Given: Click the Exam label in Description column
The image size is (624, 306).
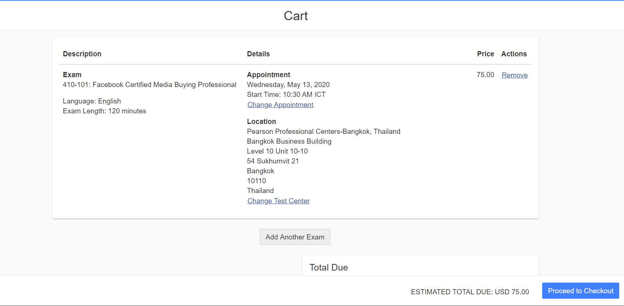Looking at the screenshot, I should pos(72,75).
